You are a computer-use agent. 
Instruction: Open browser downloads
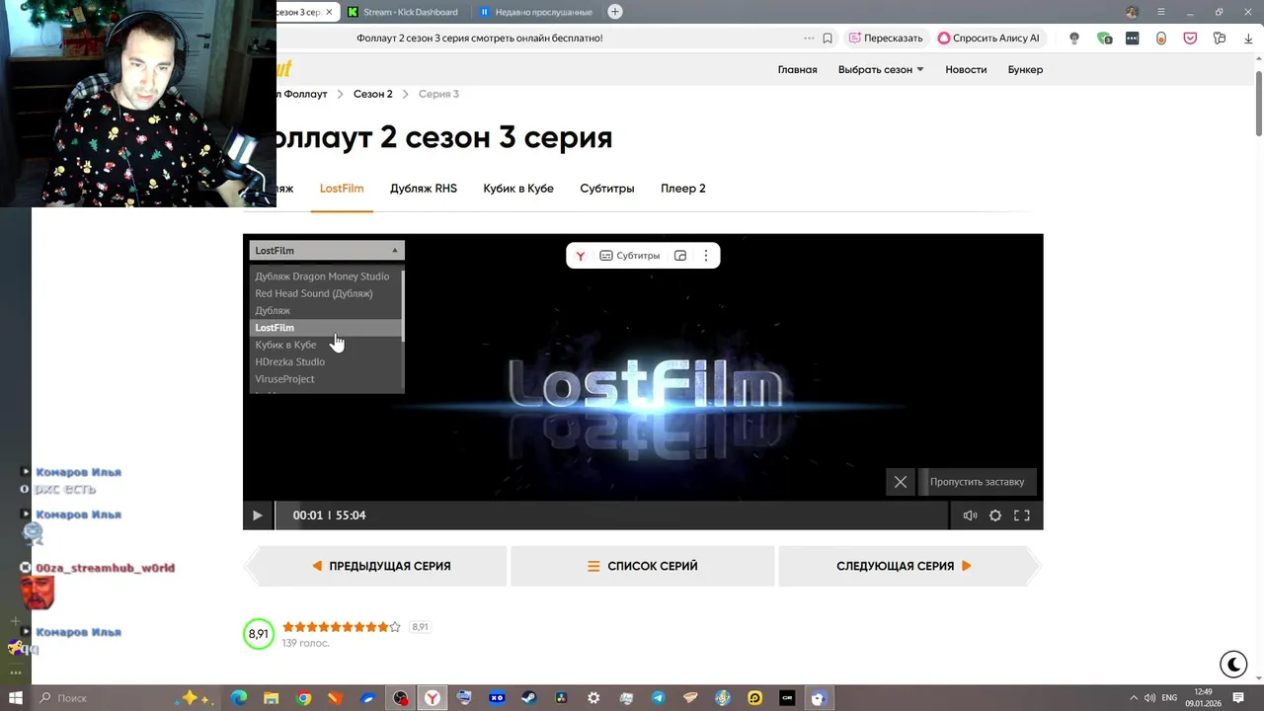coord(1248,39)
